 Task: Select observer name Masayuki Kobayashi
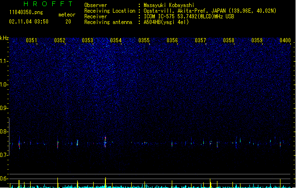[169, 5]
